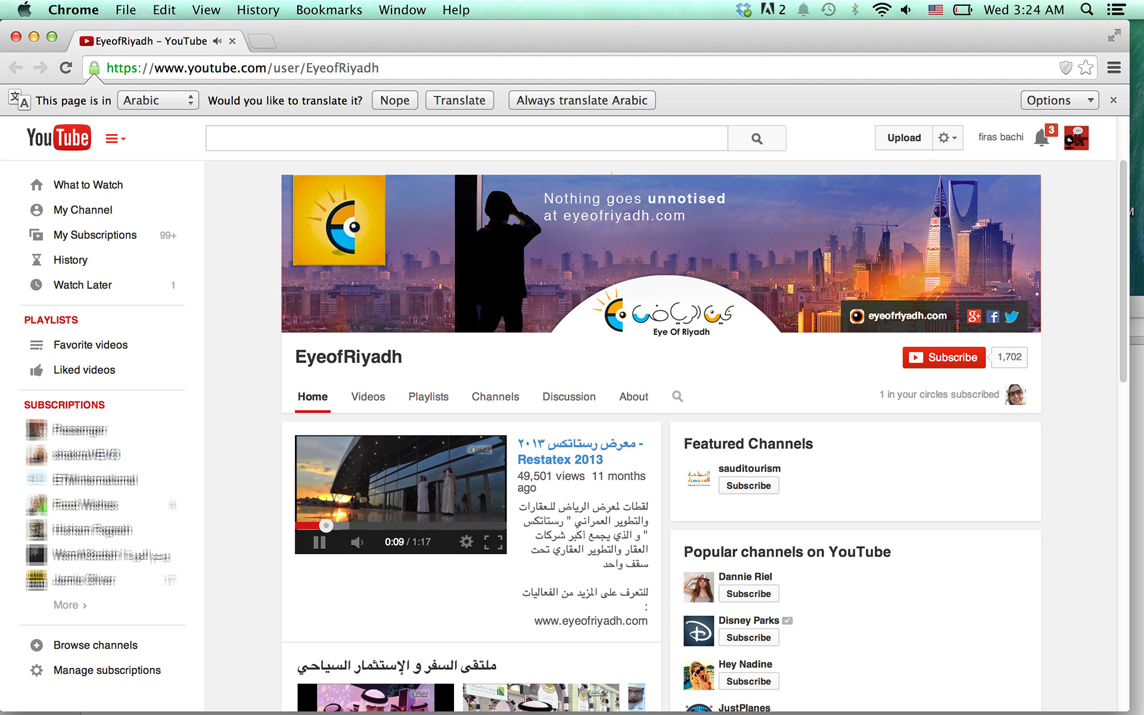Dismiss the translate bar
This screenshot has height=715, width=1144.
click(x=1113, y=100)
